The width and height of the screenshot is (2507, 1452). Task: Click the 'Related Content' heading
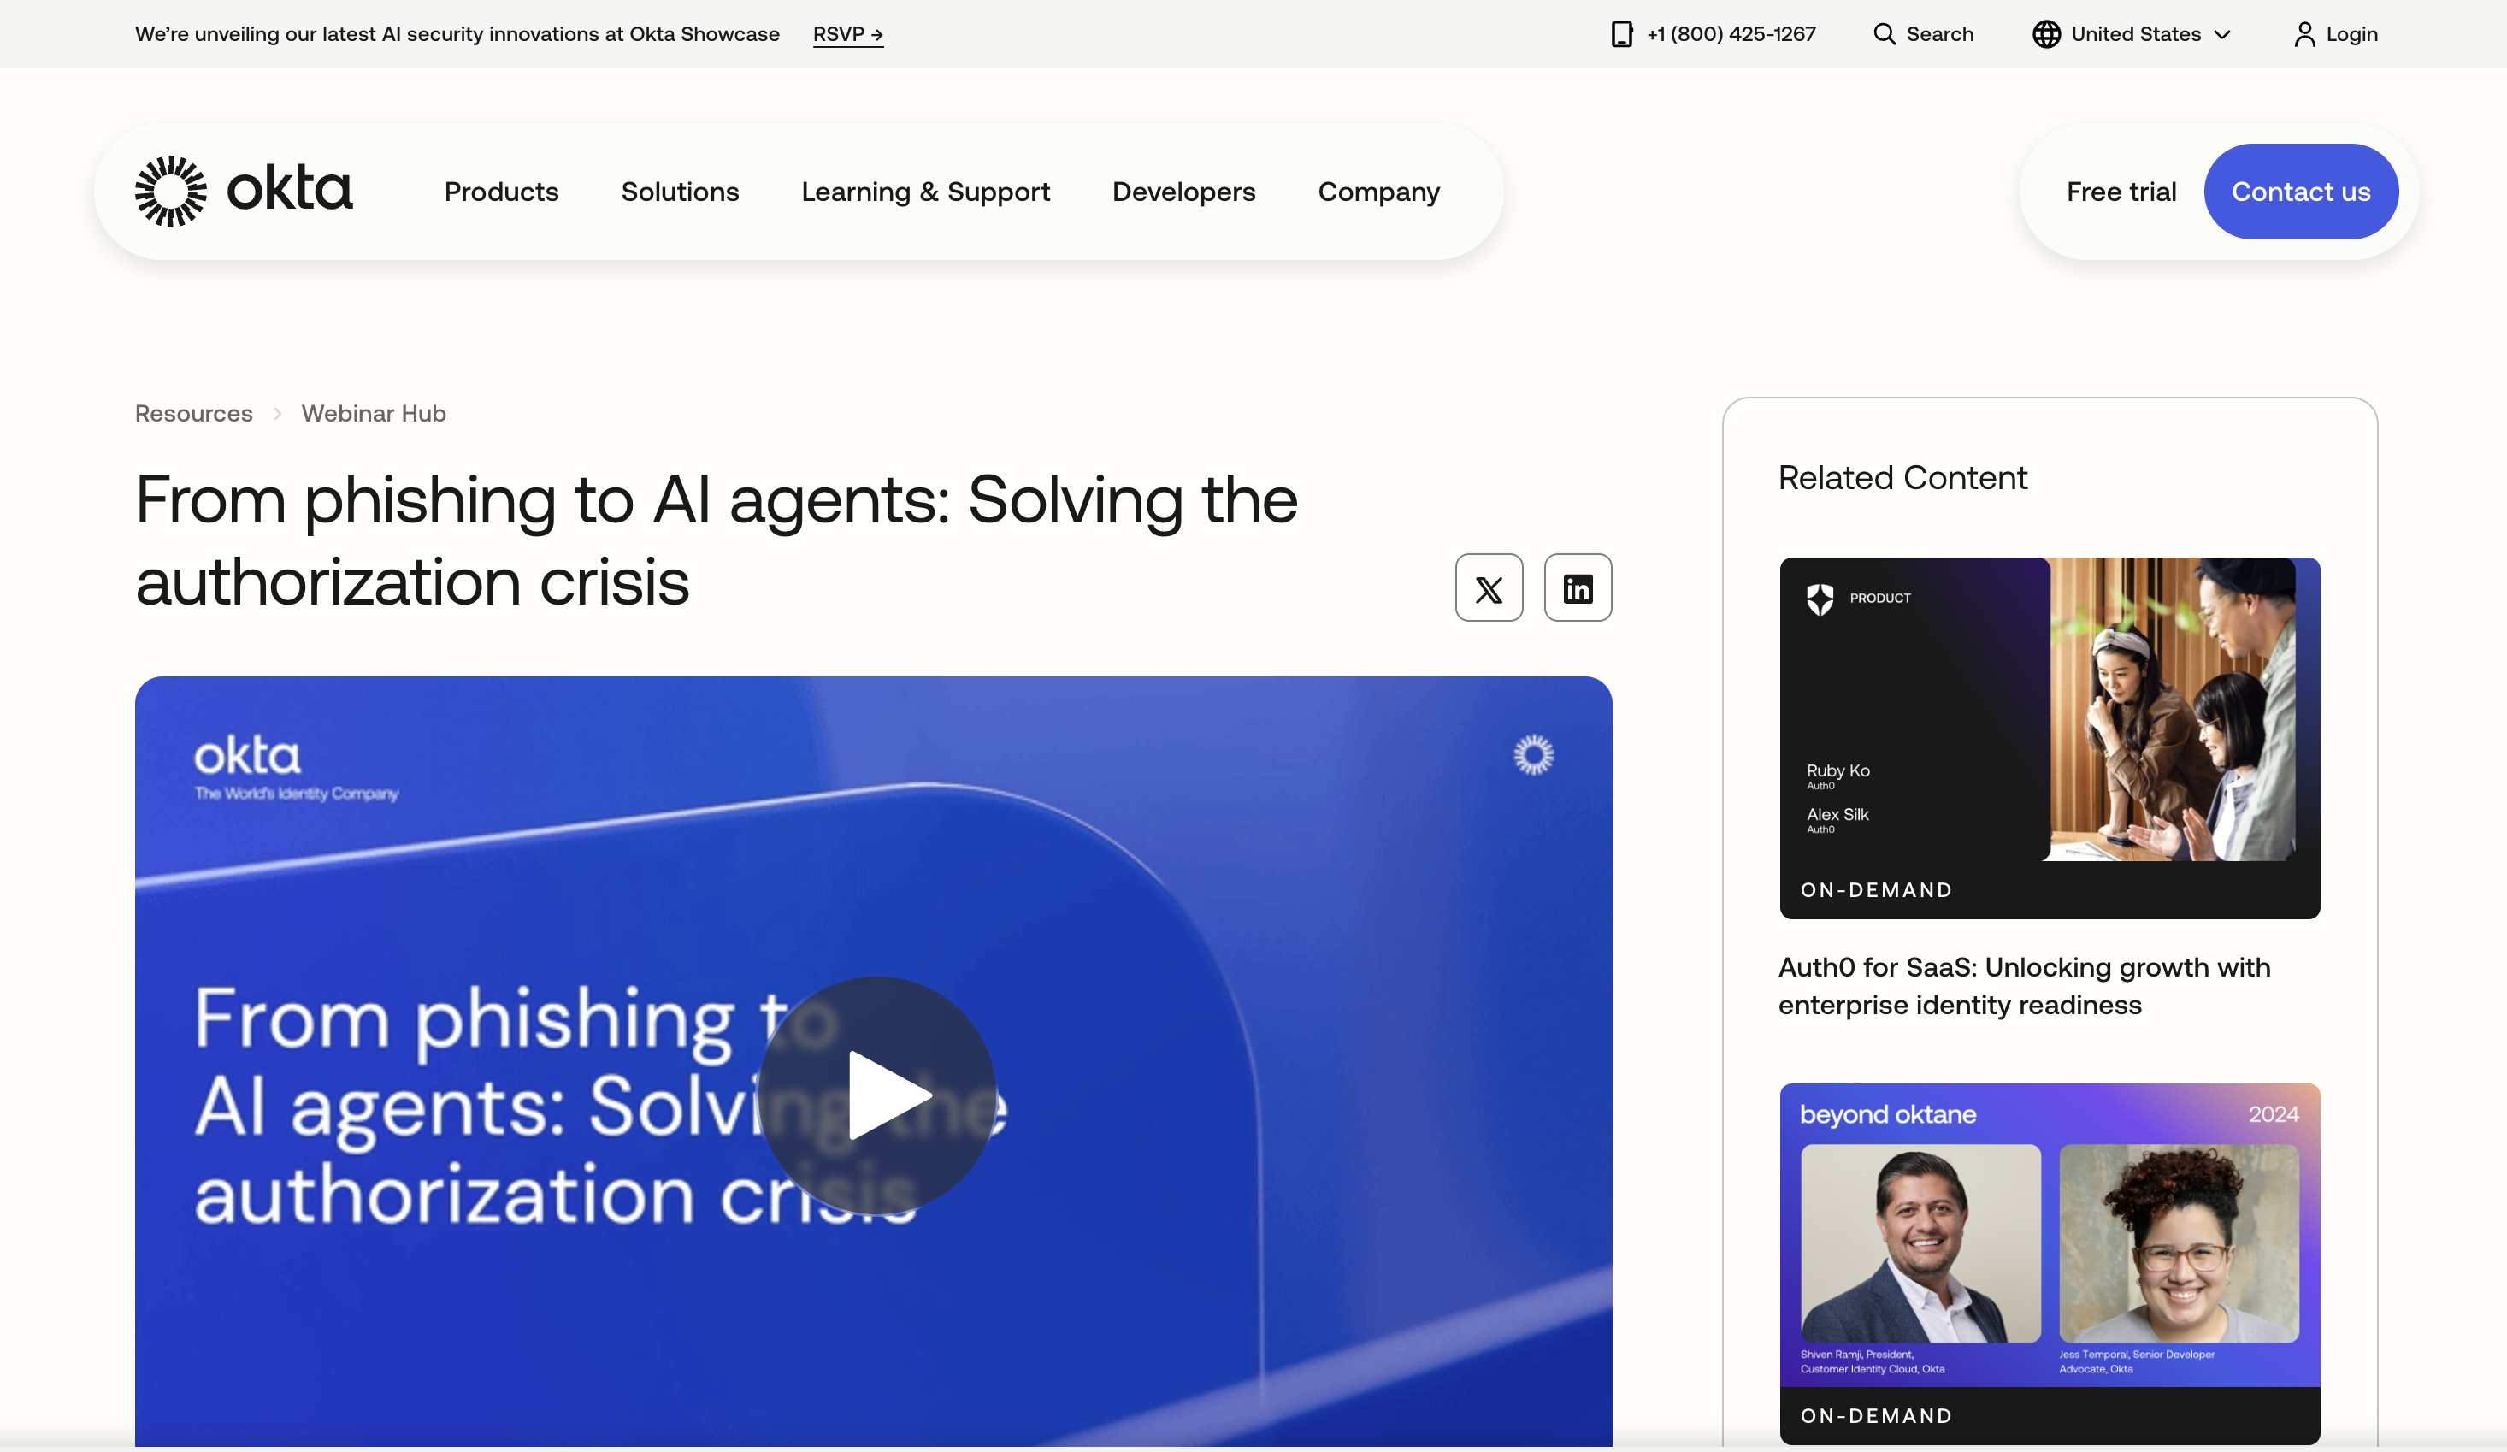click(1902, 478)
